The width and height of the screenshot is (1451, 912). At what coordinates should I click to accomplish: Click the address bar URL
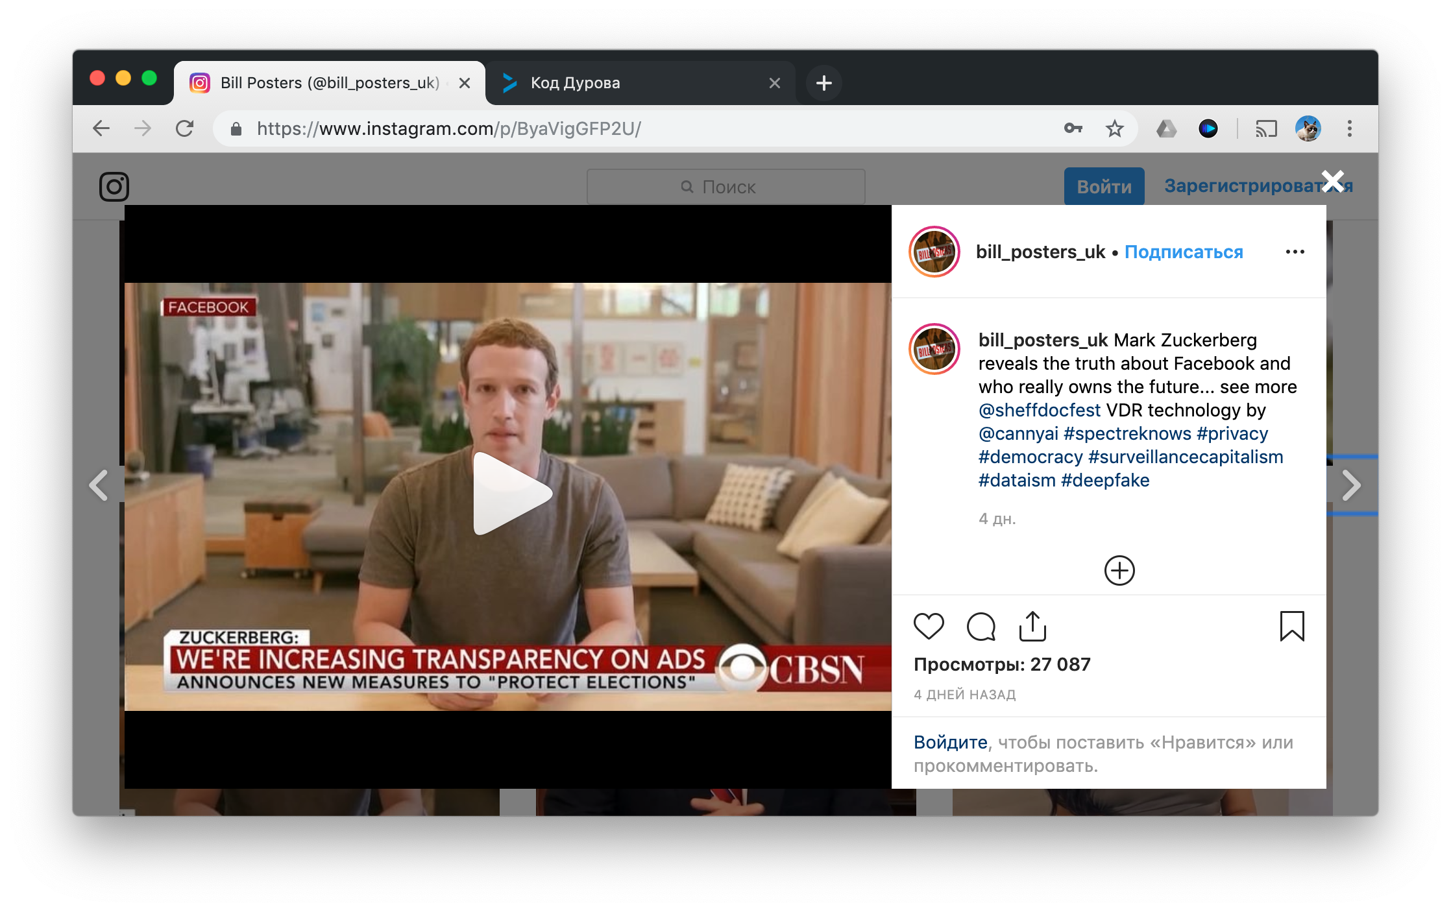(x=448, y=128)
